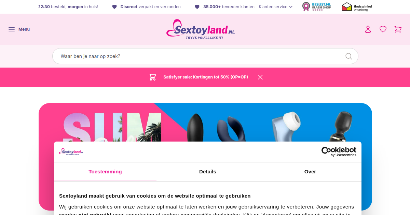The width and height of the screenshot is (410, 215).
Task: Open the hamburger Menu icon
Action: [12, 29]
